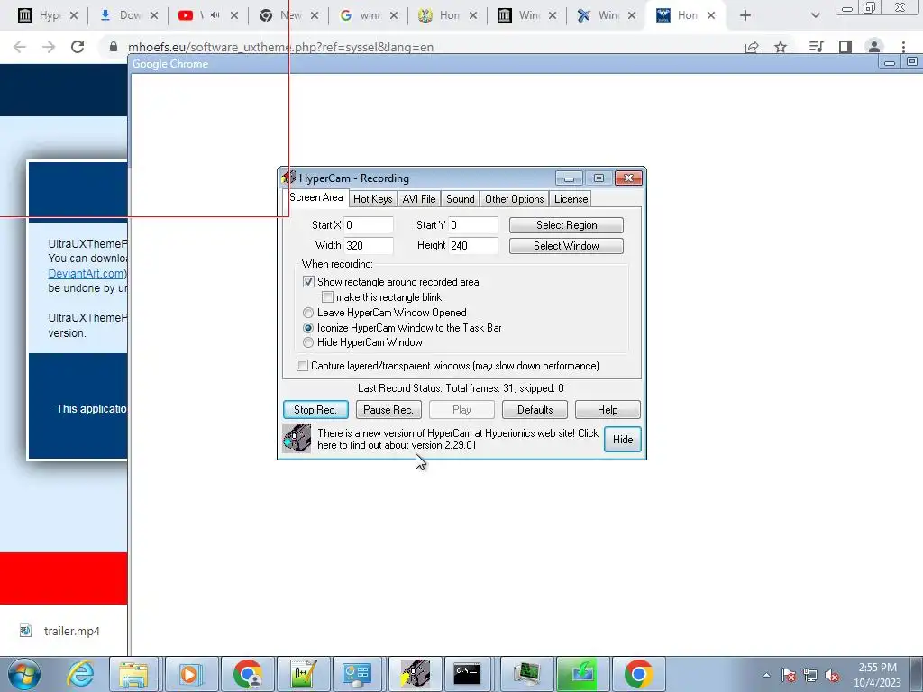Image resolution: width=923 pixels, height=692 pixels.
Task: Open the network tray icon
Action: pyautogui.click(x=810, y=676)
